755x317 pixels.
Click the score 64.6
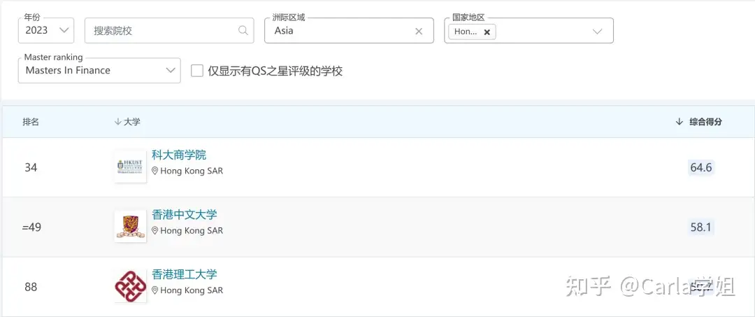tap(700, 168)
